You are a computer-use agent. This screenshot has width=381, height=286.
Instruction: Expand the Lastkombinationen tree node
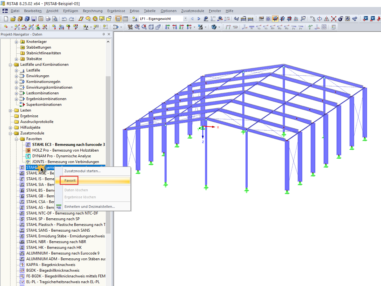click(x=17, y=93)
